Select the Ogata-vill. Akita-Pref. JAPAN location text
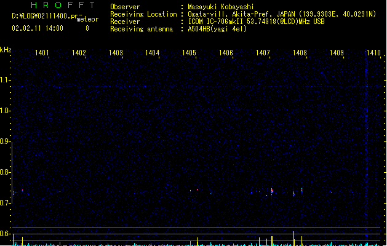This screenshot has width=387, height=246. pos(282,14)
